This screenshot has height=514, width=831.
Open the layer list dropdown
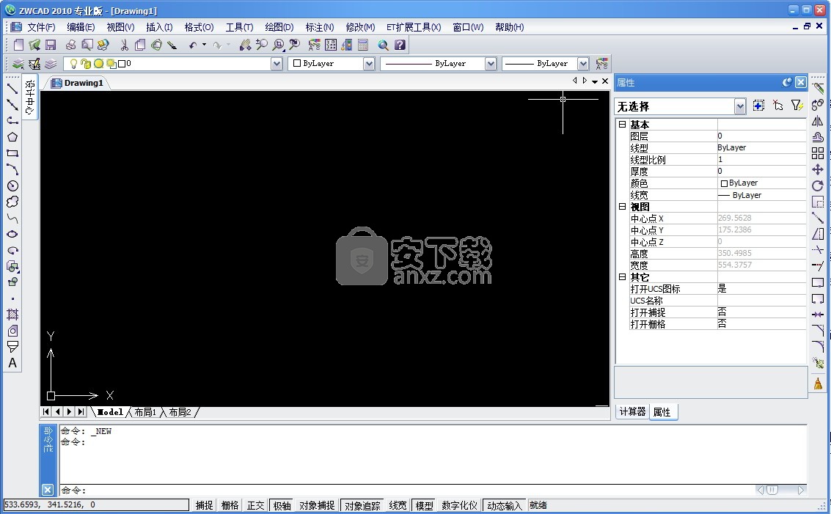point(276,64)
